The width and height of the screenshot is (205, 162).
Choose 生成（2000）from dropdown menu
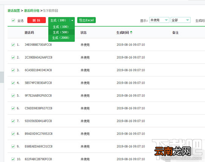(61, 38)
